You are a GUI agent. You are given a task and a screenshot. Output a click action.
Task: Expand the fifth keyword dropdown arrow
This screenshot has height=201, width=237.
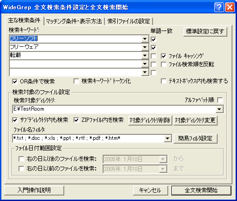click(x=145, y=72)
